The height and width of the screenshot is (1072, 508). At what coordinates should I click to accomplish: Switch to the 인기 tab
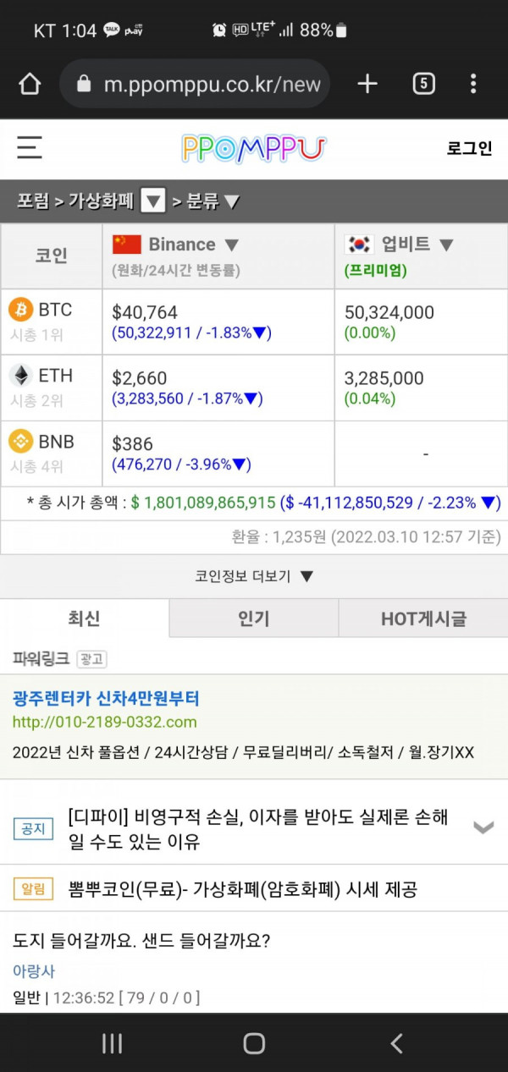coord(254,618)
